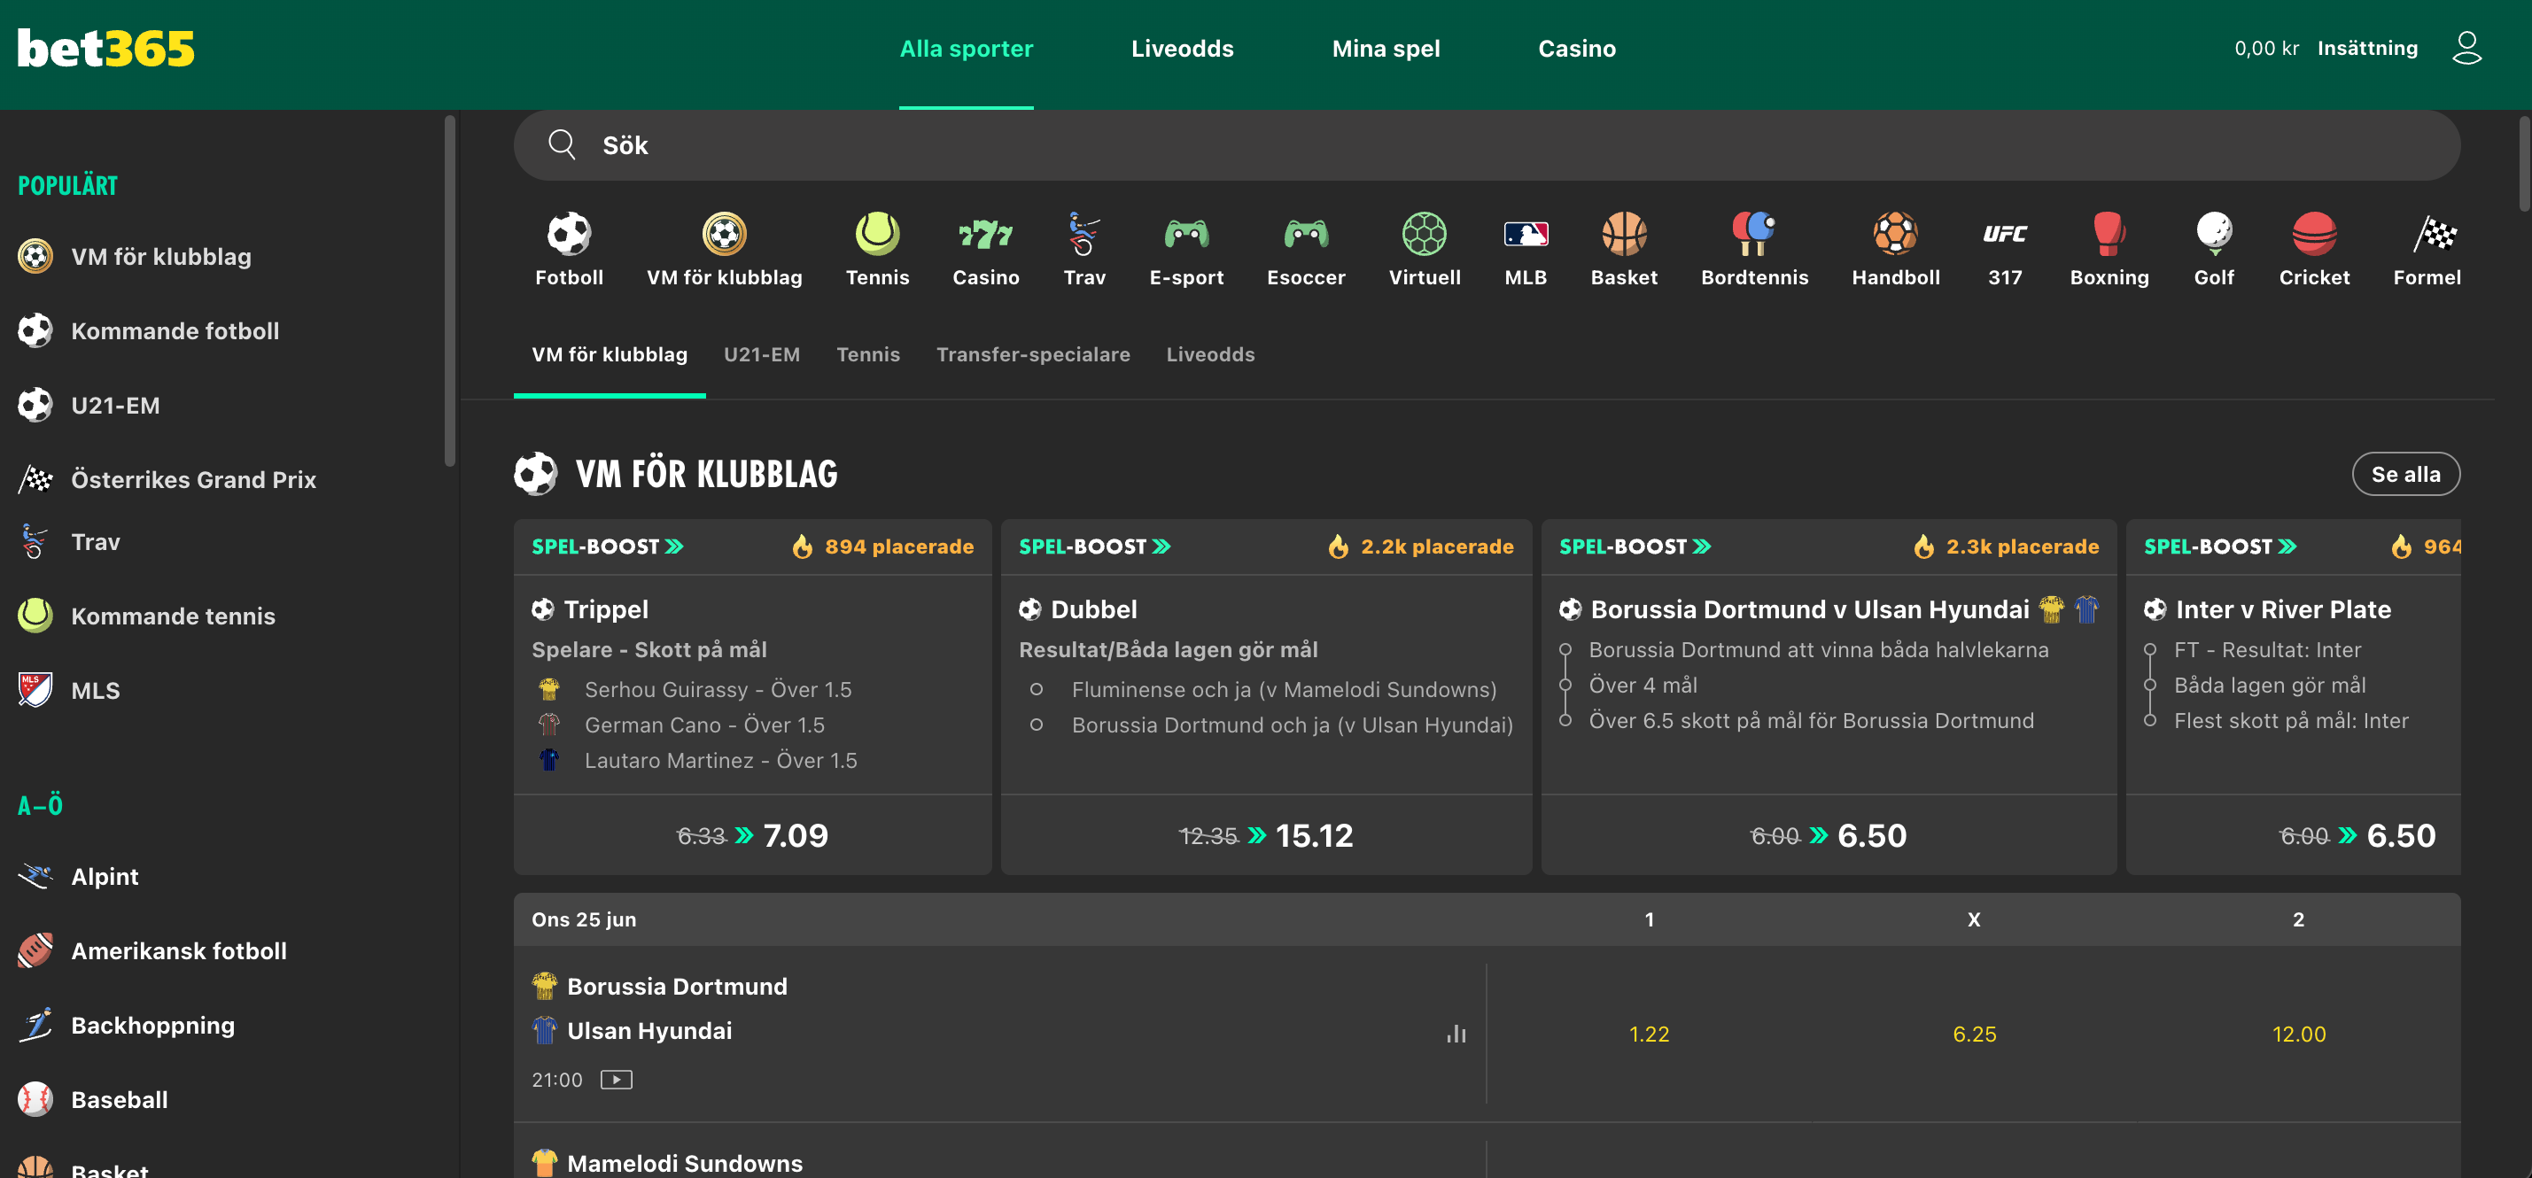This screenshot has width=2532, height=1178.
Task: Pick draw odds 6.25
Action: click(1974, 1034)
